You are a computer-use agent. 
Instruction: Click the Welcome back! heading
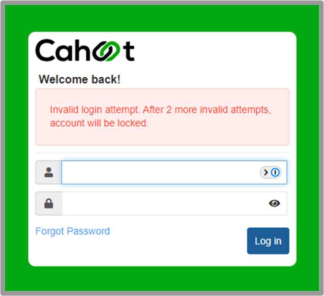click(x=80, y=80)
